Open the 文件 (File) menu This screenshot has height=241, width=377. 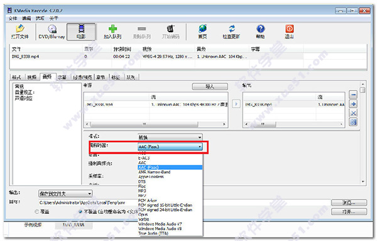coord(13,18)
